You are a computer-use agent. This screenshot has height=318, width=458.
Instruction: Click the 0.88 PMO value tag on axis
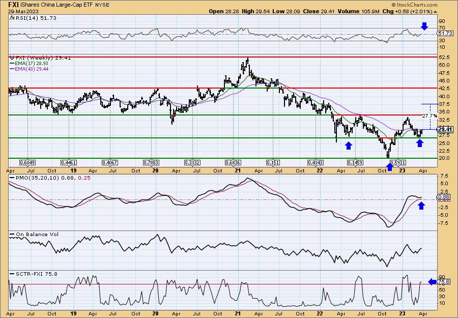pyautogui.click(x=444, y=197)
